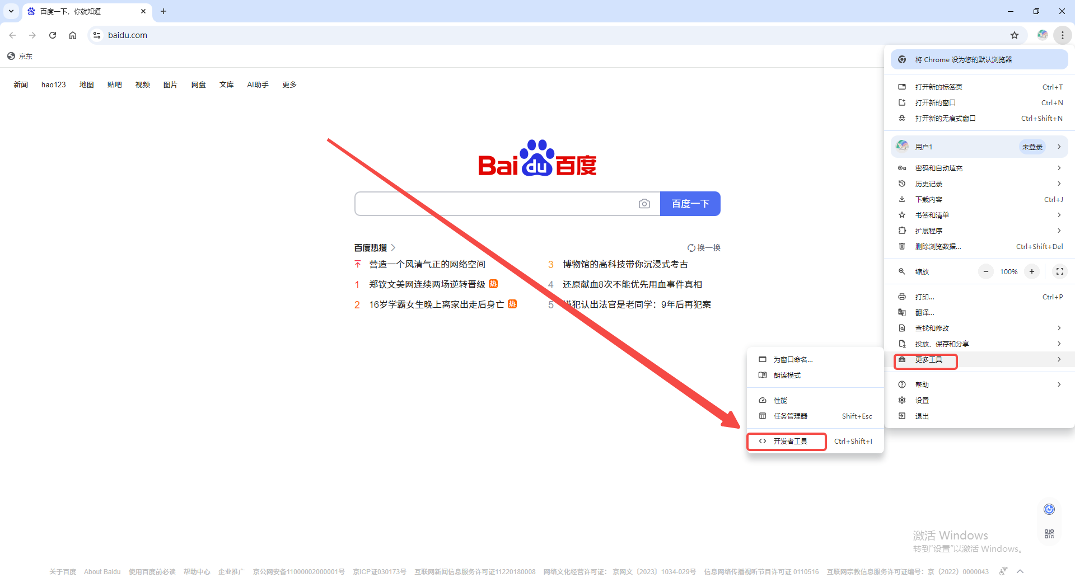This screenshot has height=582, width=1075.
Task: Expand 书签和清单 submenu
Action: click(x=979, y=215)
